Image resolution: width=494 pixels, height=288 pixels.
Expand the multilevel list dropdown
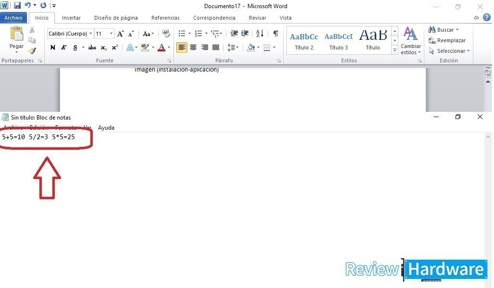(221, 34)
